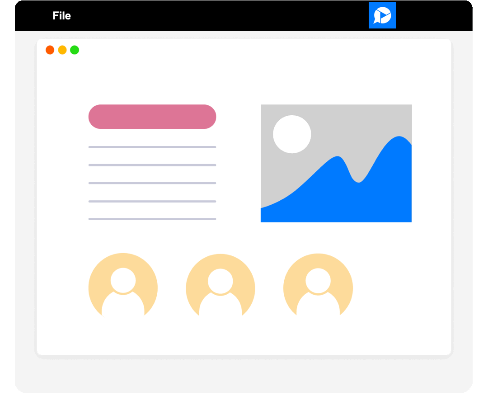488x410 pixels.
Task: Click the gray area below the white window
Action: (244, 375)
